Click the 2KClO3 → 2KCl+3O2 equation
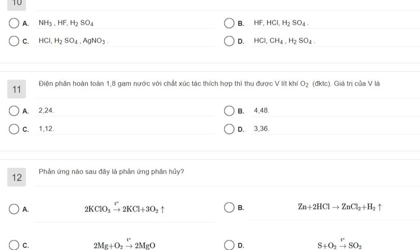420x250 pixels. (x=125, y=208)
